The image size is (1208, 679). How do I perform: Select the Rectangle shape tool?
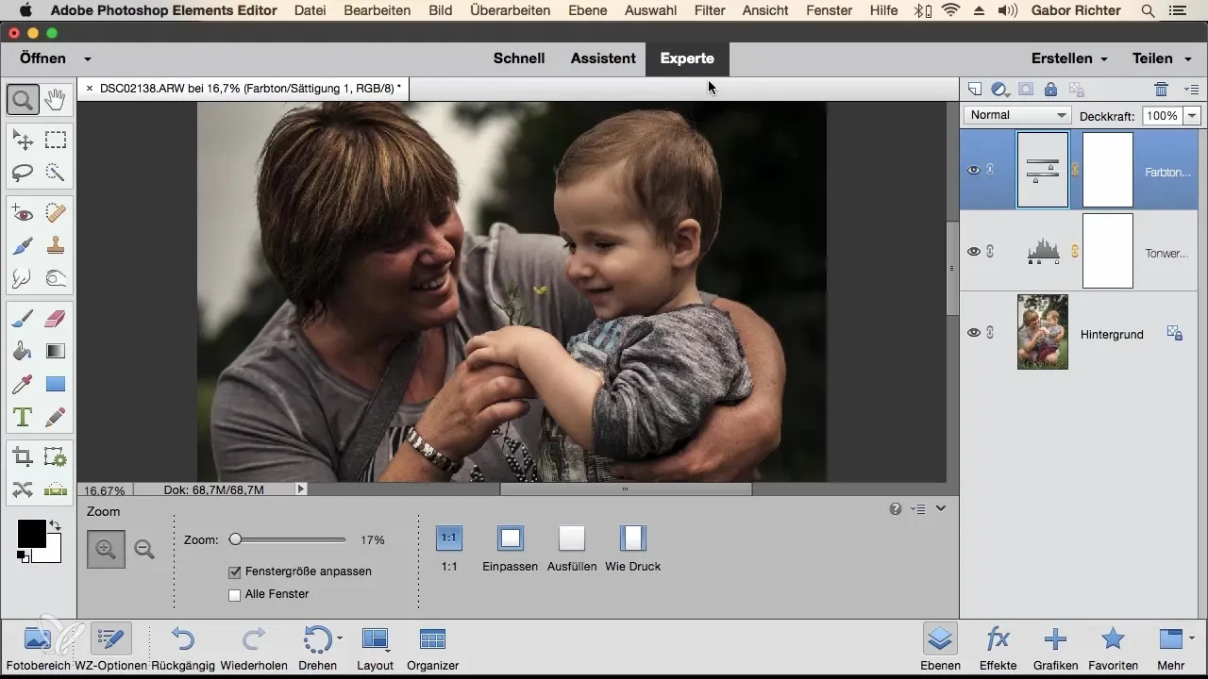tap(55, 384)
